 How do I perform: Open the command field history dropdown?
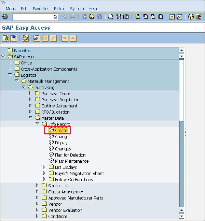(x=55, y=17)
